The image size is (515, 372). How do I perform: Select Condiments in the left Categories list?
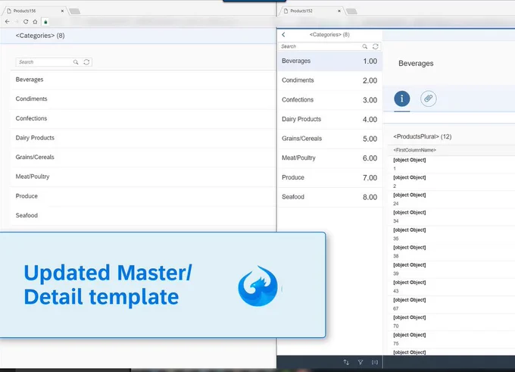(143, 99)
